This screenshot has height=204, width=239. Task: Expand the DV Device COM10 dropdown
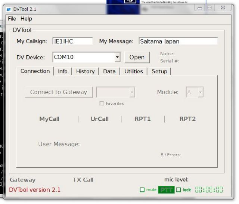[117, 57]
